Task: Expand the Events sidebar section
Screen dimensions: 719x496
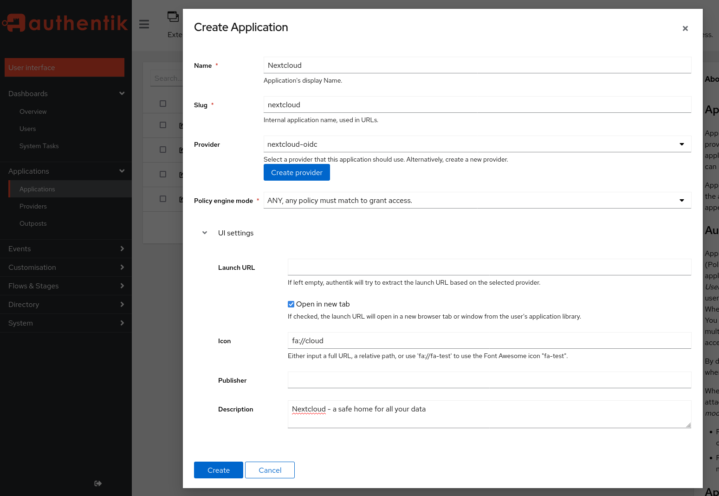Action: [x=66, y=248]
